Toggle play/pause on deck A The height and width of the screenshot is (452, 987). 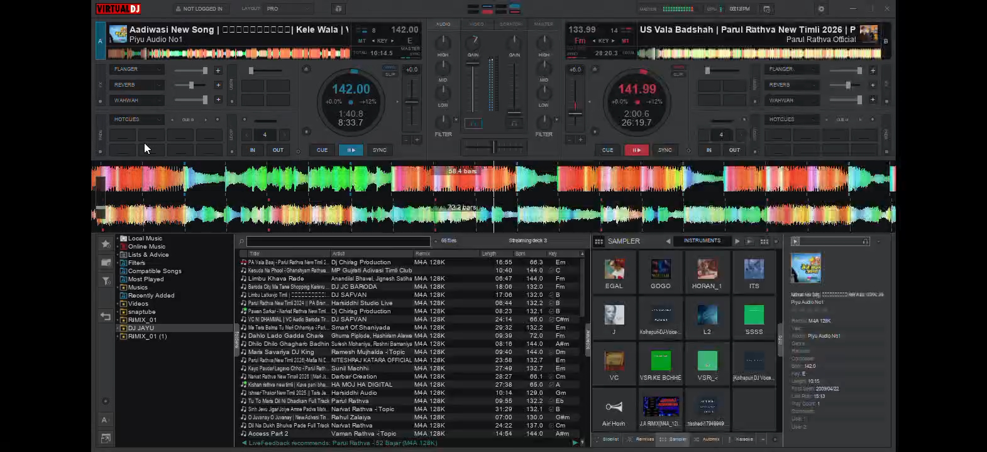(351, 150)
